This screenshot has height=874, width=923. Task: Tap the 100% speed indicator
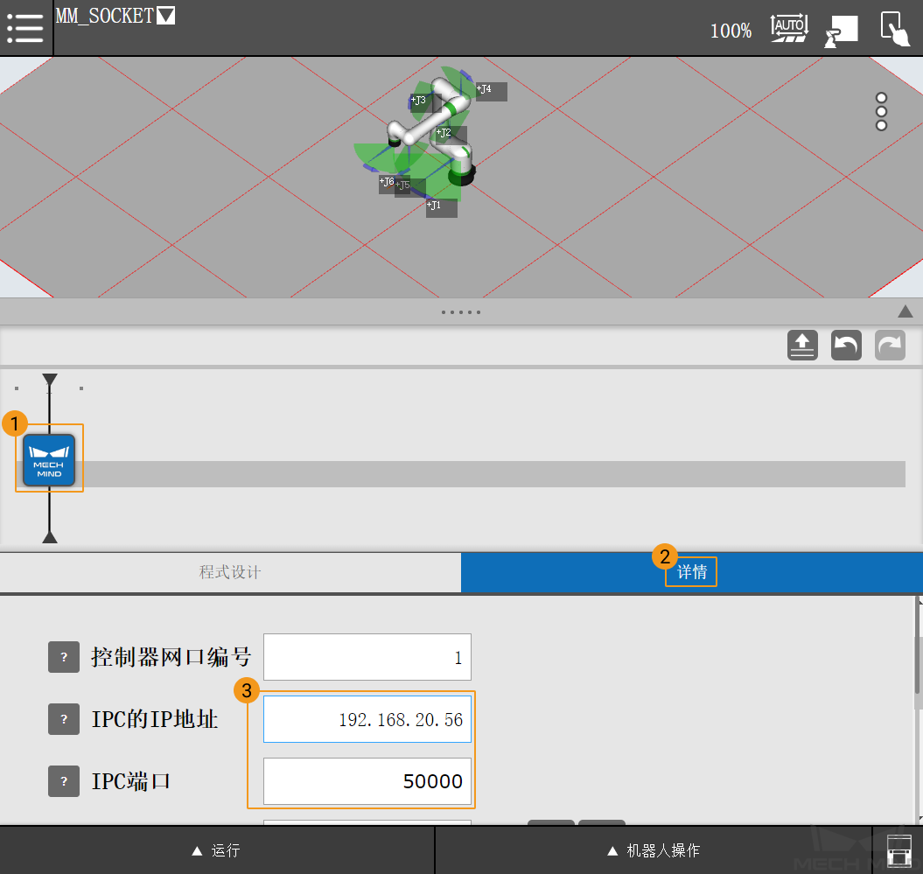point(731,31)
